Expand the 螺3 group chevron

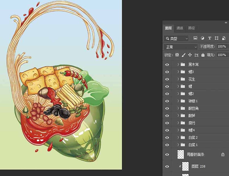point(178,72)
